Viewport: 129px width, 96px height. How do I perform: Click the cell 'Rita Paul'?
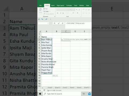coord(46,42)
